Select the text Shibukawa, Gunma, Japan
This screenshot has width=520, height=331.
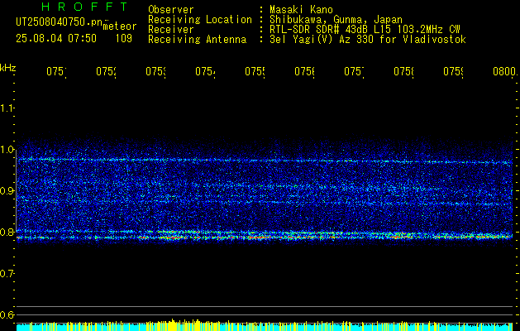pos(336,20)
